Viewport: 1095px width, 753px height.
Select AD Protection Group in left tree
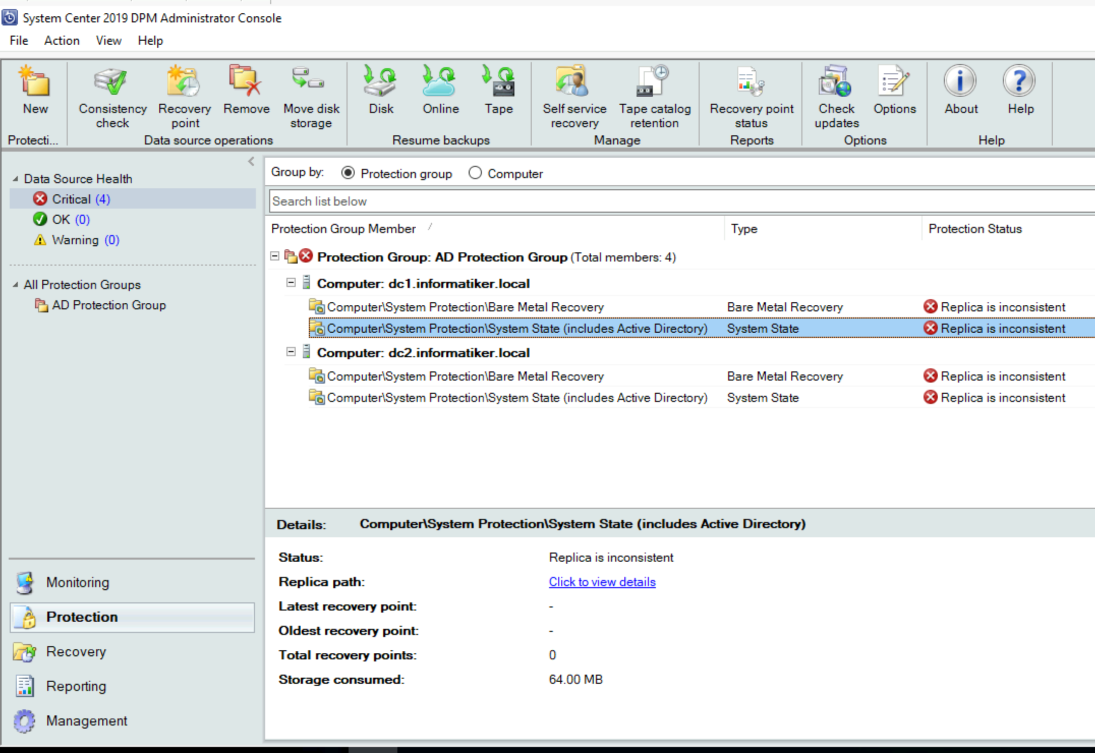tap(100, 305)
